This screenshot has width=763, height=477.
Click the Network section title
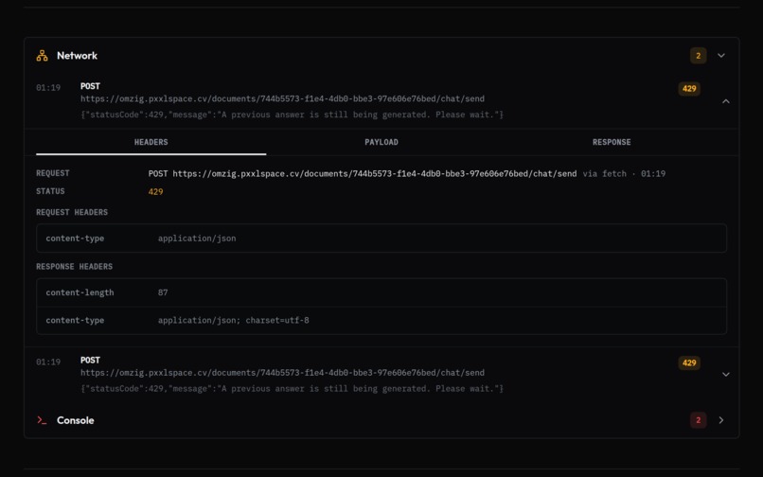point(77,56)
